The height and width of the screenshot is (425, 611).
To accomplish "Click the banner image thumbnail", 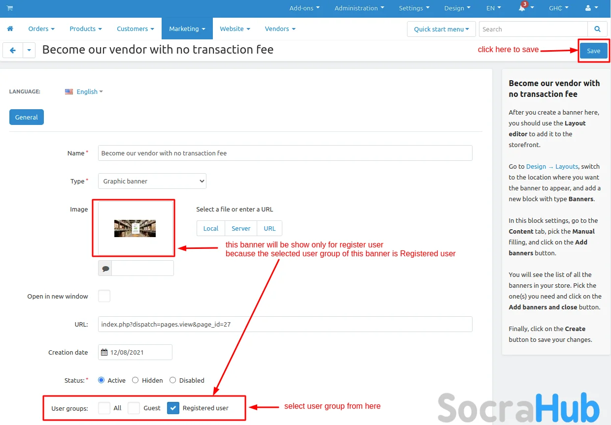I will coord(135,228).
